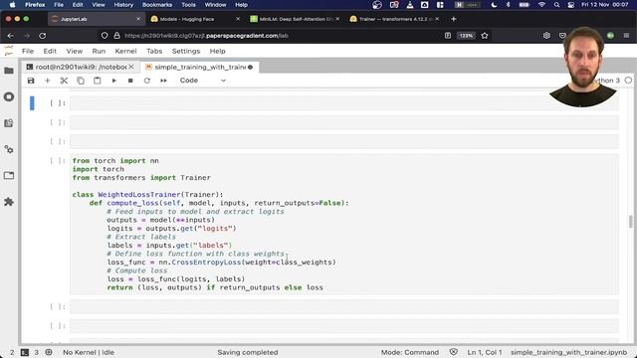Interrupt the kernel stop icon

130,81
